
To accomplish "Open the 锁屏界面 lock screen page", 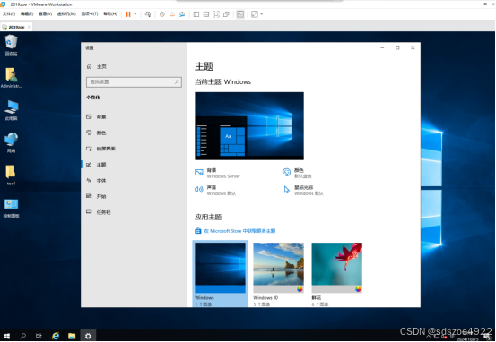I will point(134,149).
